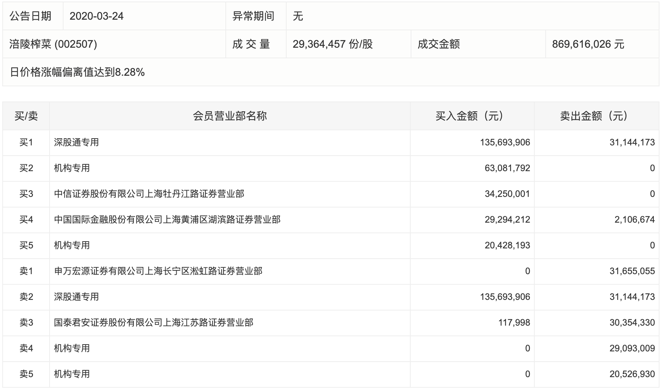Select the 卖3 row label
Image resolution: width=661 pixels, height=390 pixels.
coord(26,323)
